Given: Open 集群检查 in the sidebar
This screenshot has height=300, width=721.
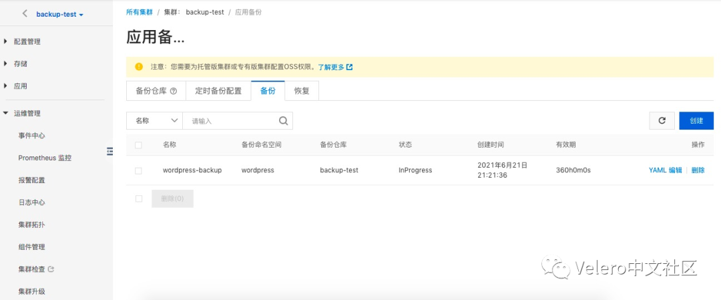Looking at the screenshot, I should point(32,269).
